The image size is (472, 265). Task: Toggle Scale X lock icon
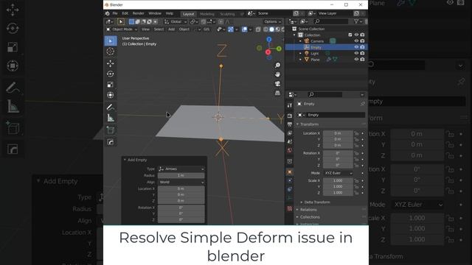356,180
